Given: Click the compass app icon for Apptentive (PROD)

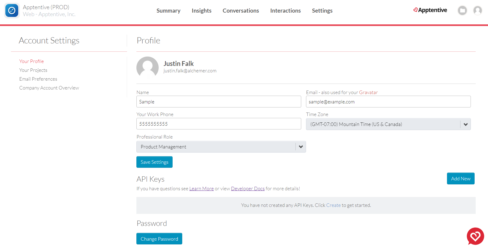Looking at the screenshot, I should 12,10.
